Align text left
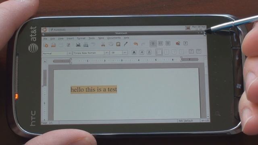This screenshot has width=258, height=145. 159,52
